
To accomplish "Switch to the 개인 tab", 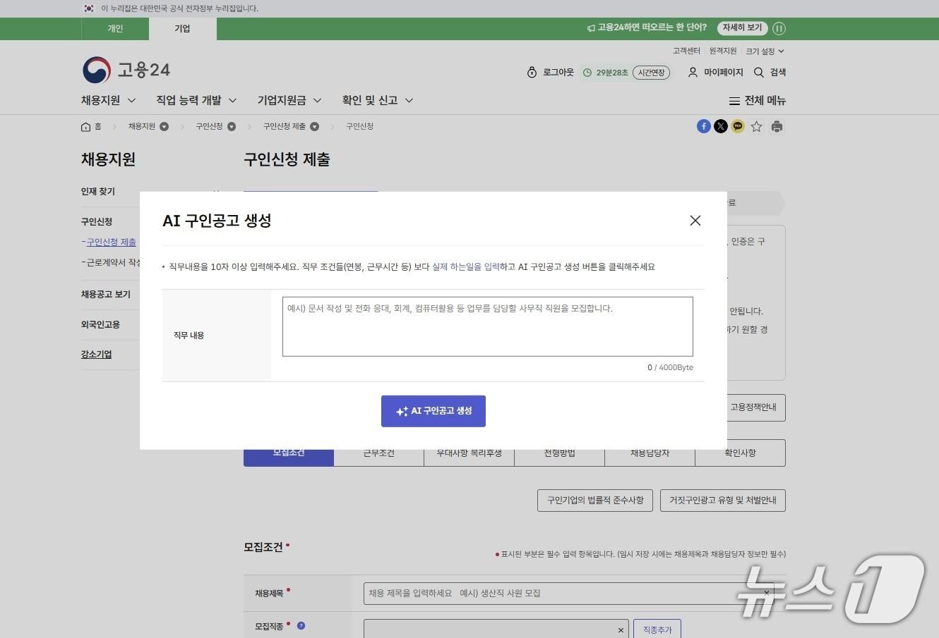I will click(114, 28).
